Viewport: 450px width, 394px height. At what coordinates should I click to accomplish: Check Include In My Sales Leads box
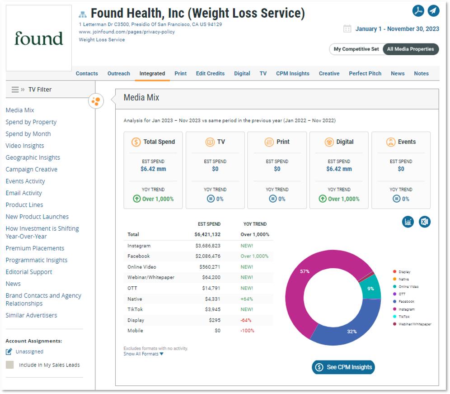[x=10, y=365]
